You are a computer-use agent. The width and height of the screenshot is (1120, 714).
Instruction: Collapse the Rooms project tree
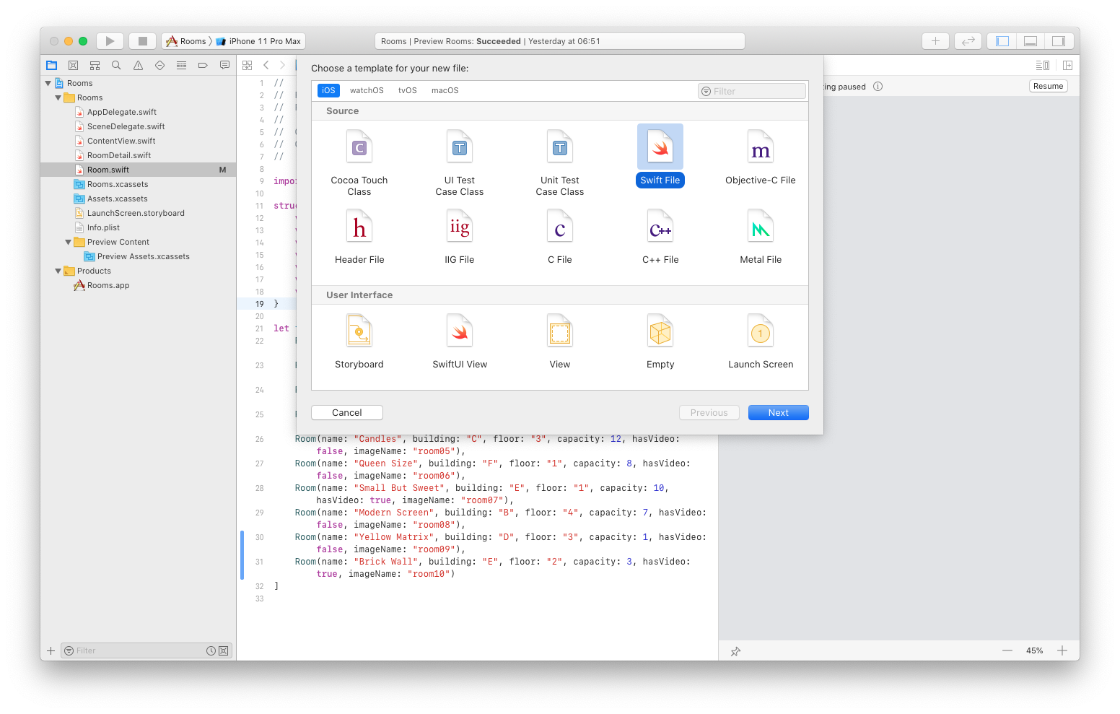click(x=48, y=83)
